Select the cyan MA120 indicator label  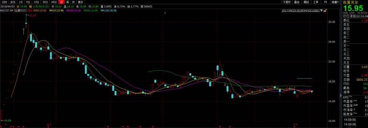(x=108, y=11)
